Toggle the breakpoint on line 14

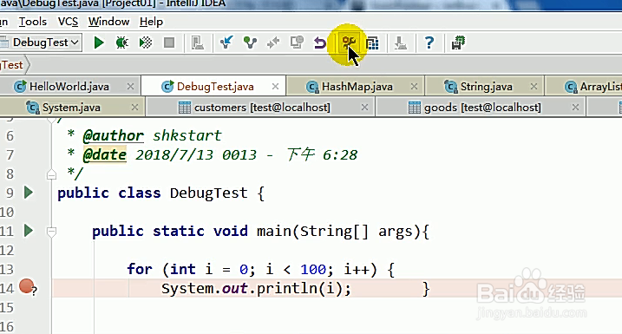coord(28,287)
